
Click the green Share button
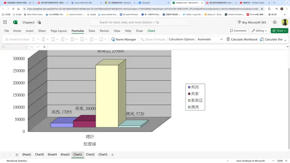pyautogui.click(x=279, y=31)
